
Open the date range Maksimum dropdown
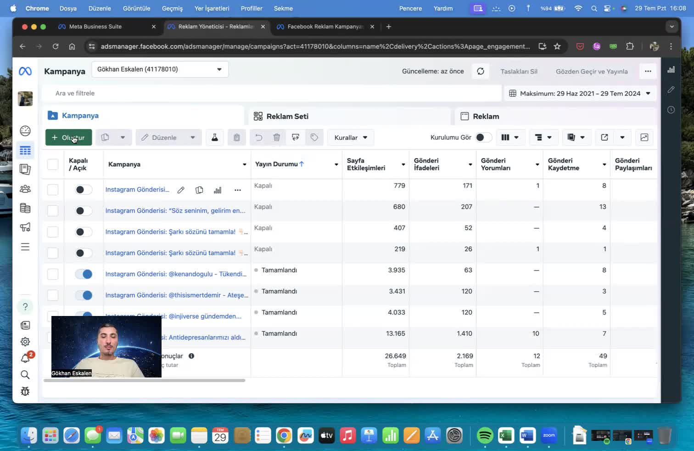pos(580,93)
